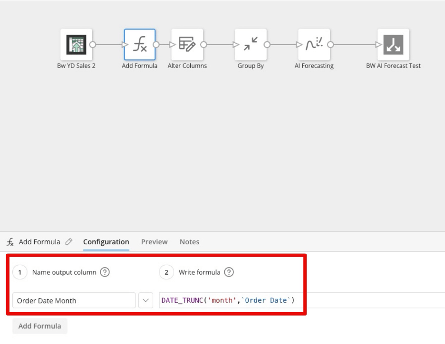The width and height of the screenshot is (445, 344).
Task: Click the output connector of Bw YD Sales 2
Action: (93, 45)
